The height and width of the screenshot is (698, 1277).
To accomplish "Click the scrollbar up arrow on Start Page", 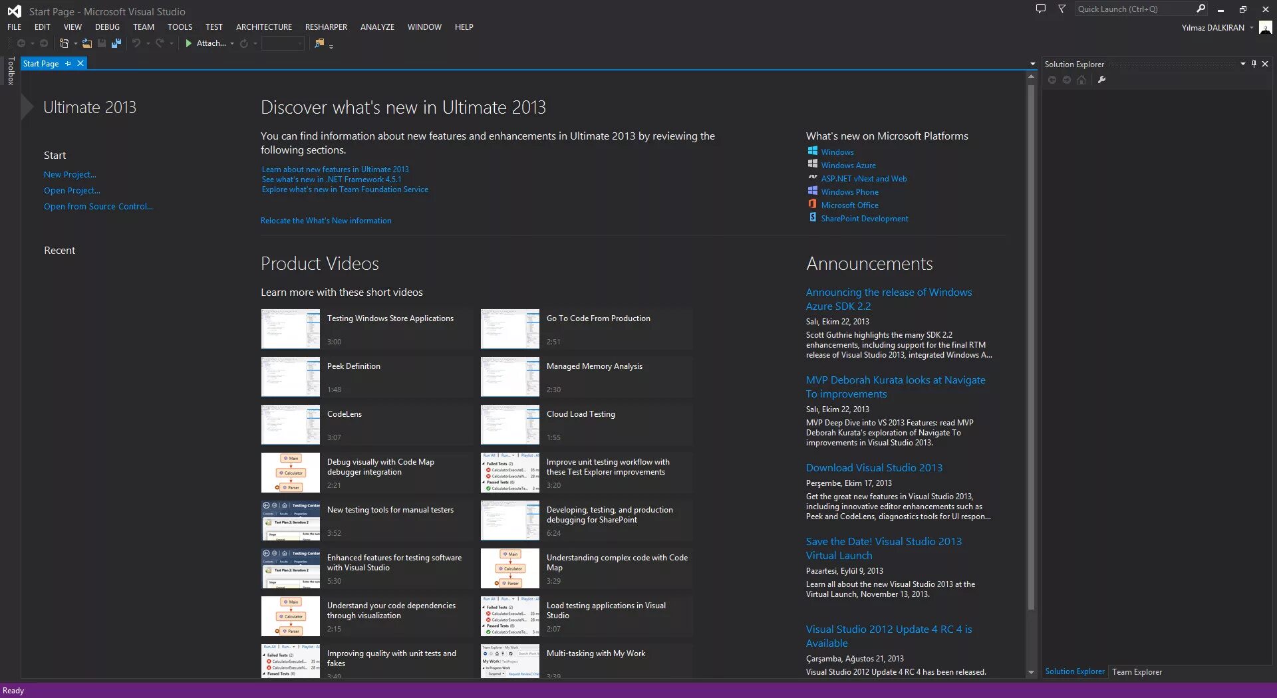I will point(1031,77).
